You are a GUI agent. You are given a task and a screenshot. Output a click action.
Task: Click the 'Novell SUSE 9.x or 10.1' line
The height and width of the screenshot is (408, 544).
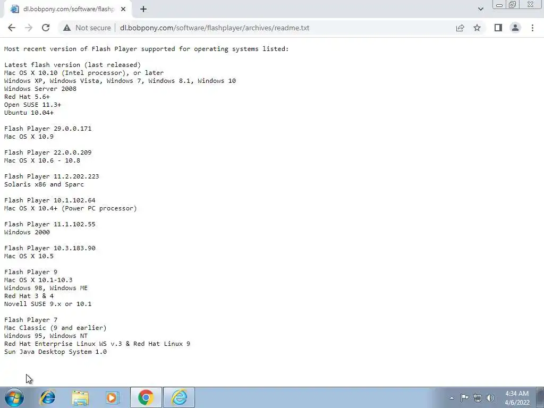pyautogui.click(x=48, y=304)
